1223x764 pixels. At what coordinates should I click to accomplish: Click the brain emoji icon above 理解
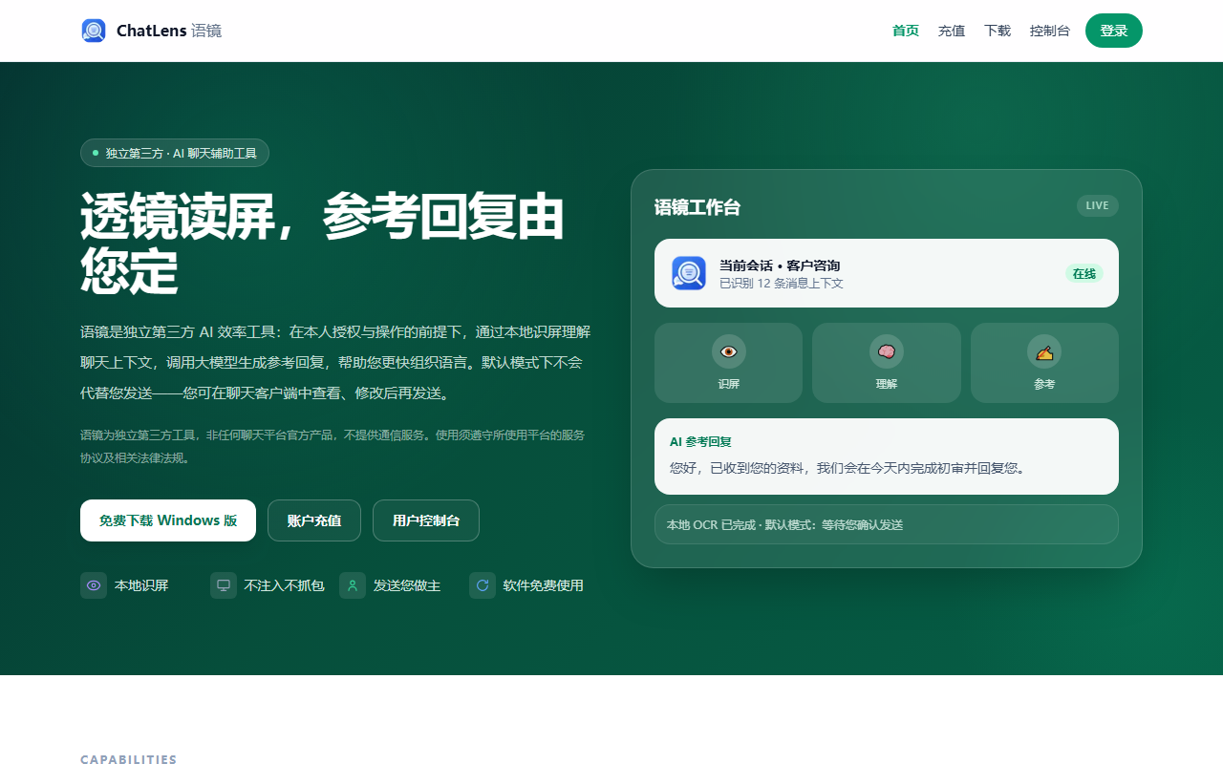887,351
